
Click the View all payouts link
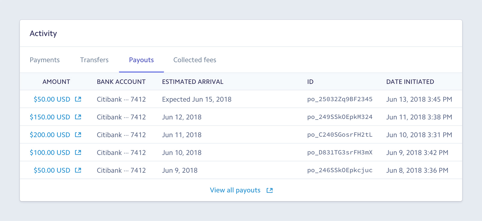235,190
